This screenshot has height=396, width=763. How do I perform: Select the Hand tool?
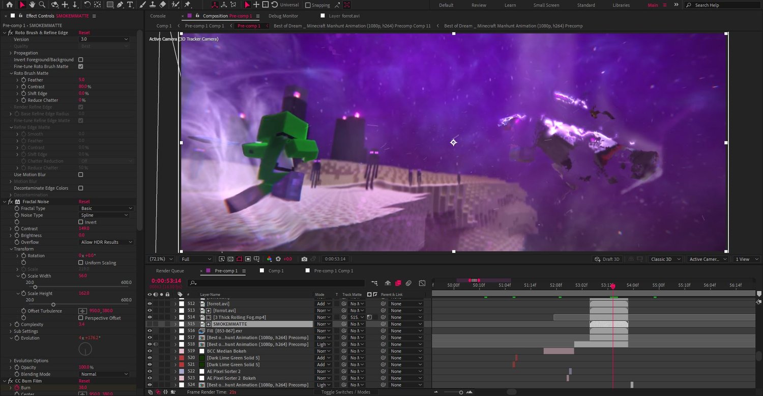tap(32, 5)
